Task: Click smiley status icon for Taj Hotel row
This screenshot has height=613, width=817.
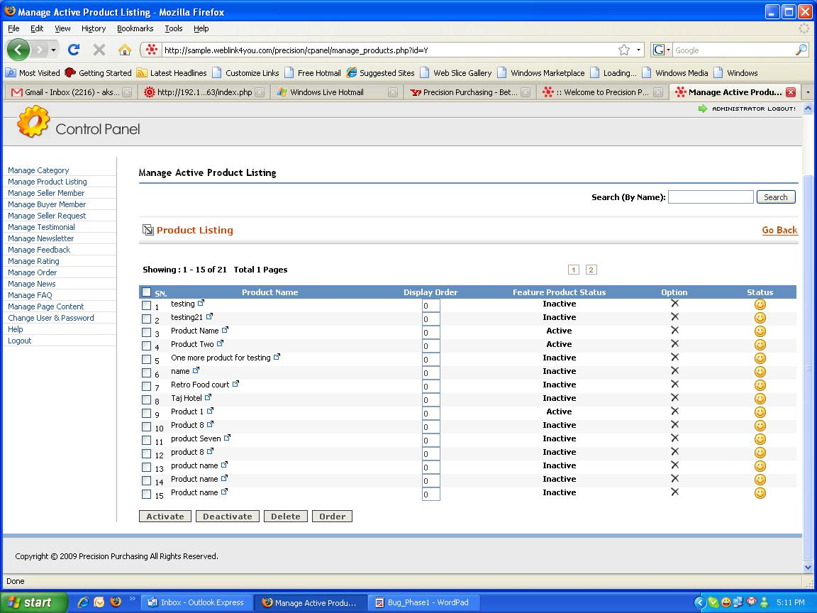Action: (760, 398)
